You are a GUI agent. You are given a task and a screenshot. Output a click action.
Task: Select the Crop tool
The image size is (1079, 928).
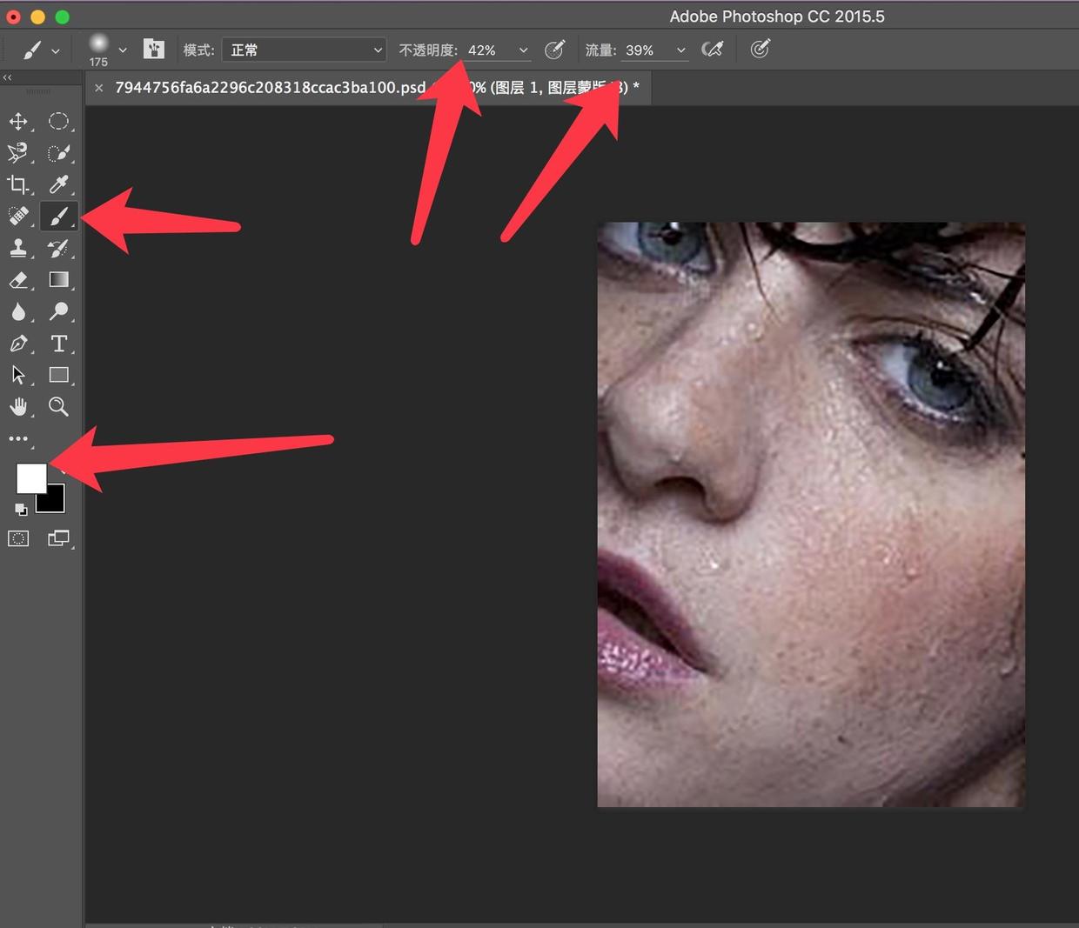17,184
